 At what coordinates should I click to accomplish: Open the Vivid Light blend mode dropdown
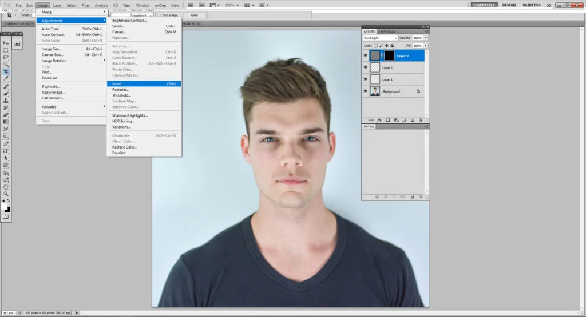tap(381, 38)
